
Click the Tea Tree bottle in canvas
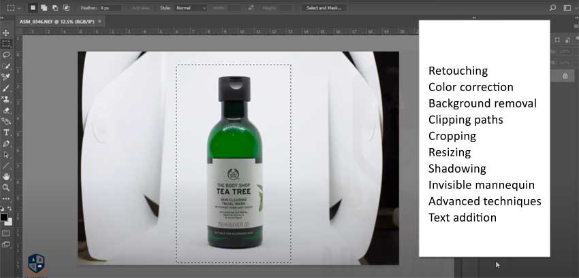coord(234,162)
